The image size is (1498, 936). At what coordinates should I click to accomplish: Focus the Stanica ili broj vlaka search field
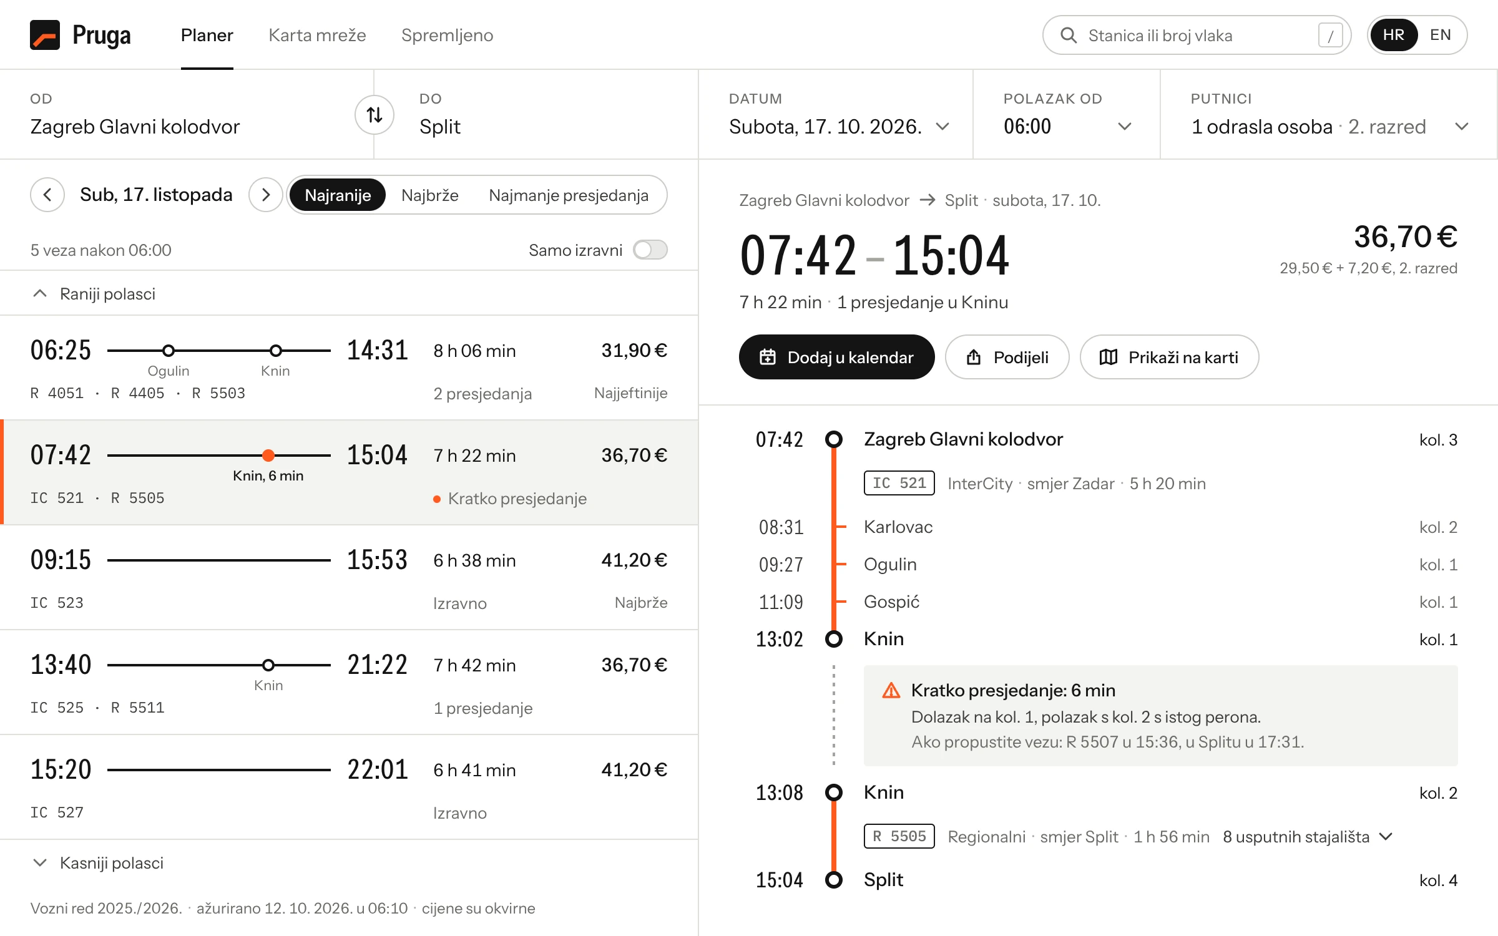tap(1197, 35)
